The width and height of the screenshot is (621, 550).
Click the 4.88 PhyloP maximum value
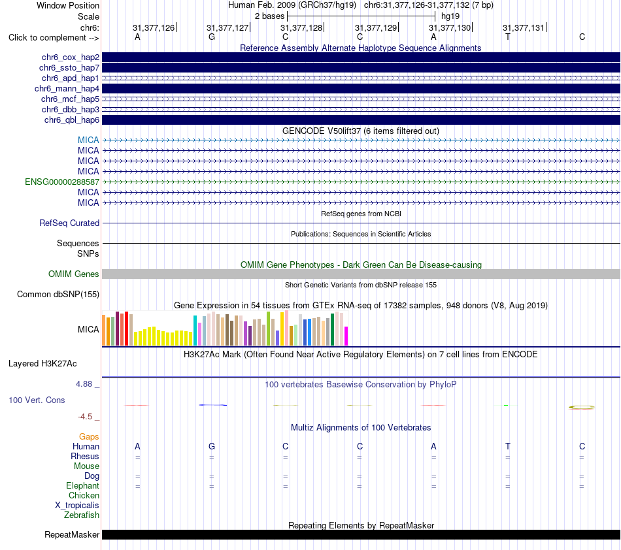(84, 384)
